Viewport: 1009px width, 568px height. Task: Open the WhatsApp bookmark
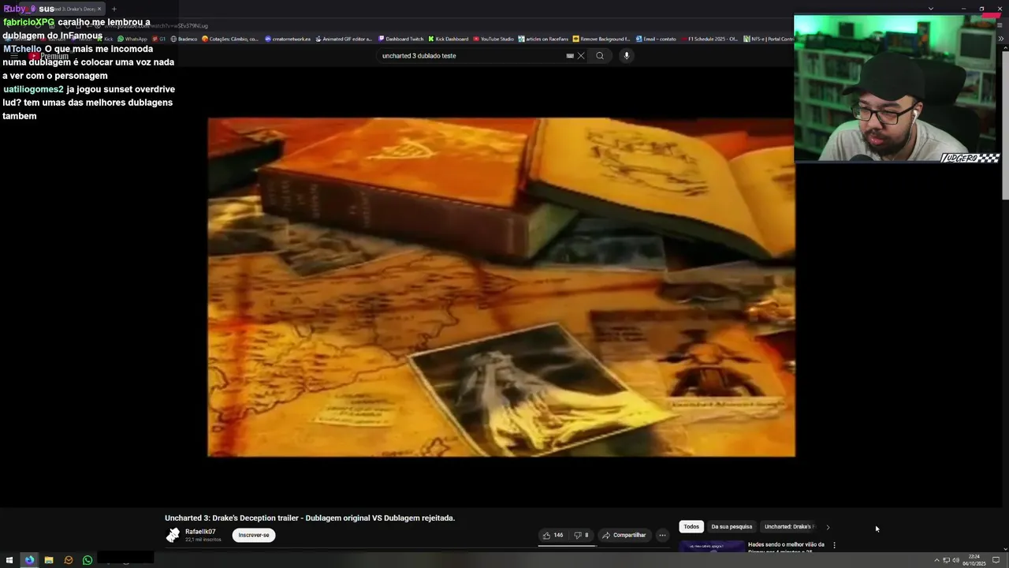(132, 39)
